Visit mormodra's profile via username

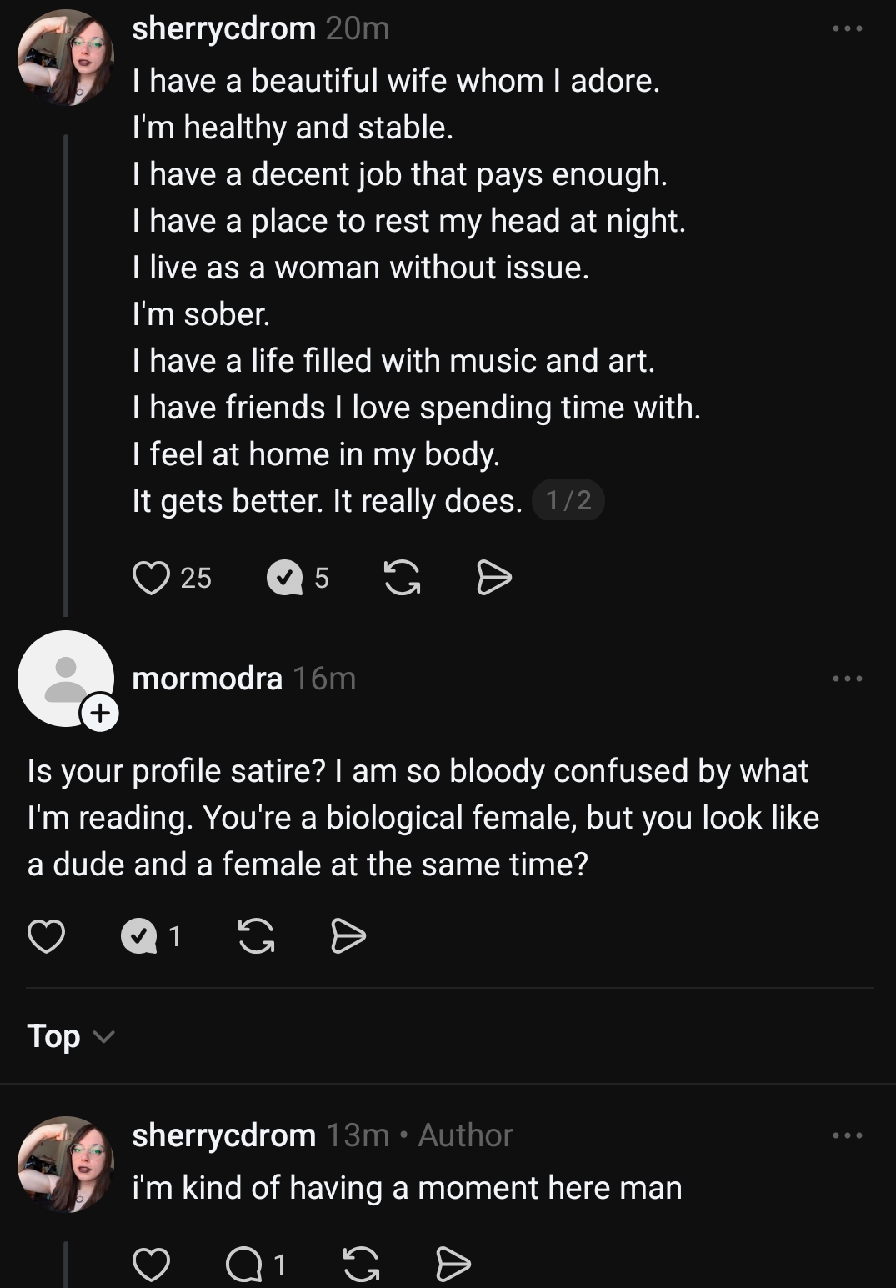[207, 679]
